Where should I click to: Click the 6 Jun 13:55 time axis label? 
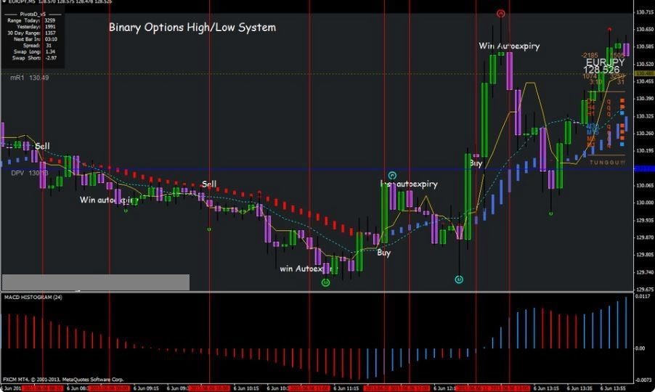(613, 388)
